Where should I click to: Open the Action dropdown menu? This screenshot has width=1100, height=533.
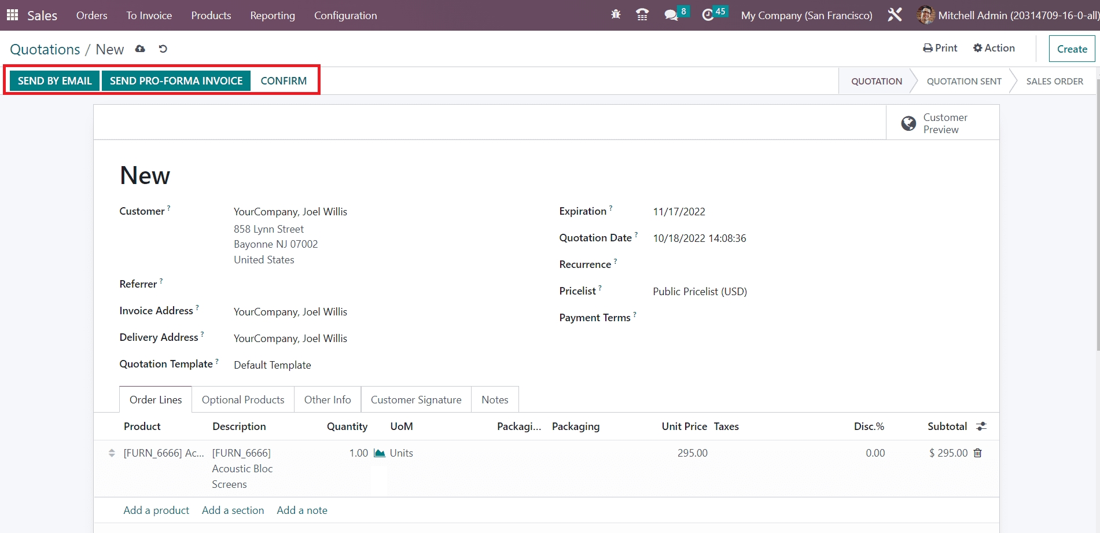[994, 48]
